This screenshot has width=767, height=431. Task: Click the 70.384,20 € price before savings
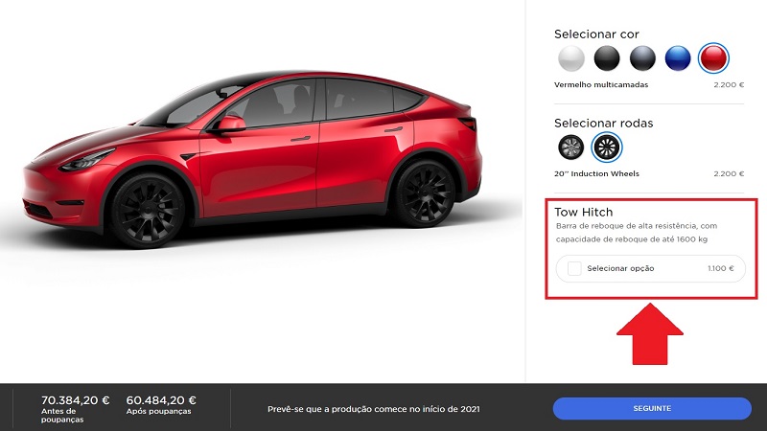coord(76,400)
